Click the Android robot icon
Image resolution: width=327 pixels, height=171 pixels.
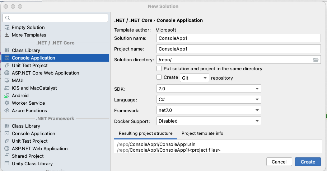coord(7,95)
